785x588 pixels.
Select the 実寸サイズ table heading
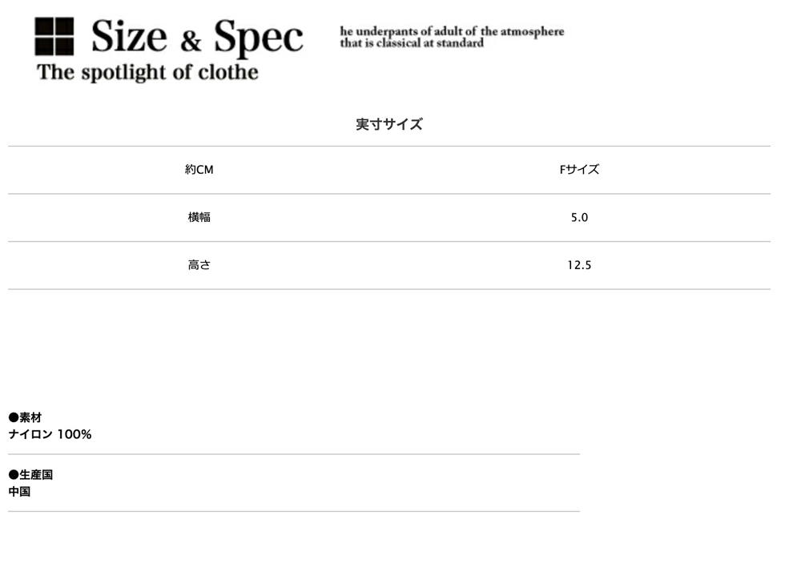click(x=389, y=124)
